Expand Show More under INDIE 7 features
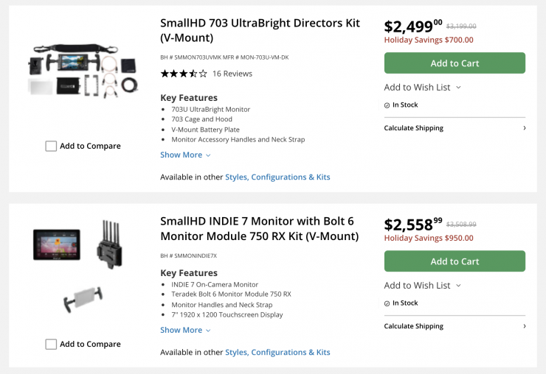 click(185, 330)
